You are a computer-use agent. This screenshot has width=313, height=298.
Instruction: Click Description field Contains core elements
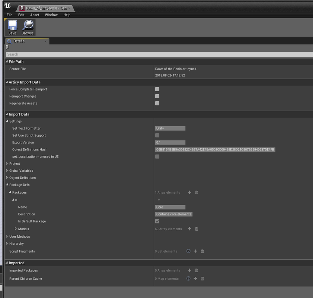(x=174, y=214)
